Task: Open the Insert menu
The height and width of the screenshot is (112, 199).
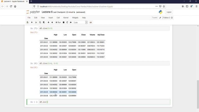Action: pyautogui.click(x=51, y=18)
